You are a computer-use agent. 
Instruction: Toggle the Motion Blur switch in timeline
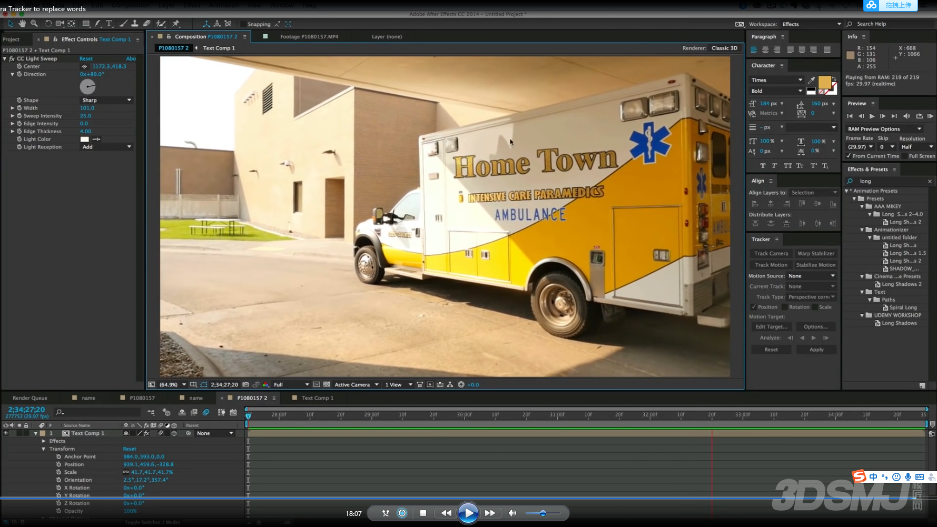coord(206,412)
